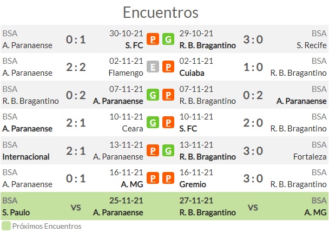Click green G badge for 07-11-21 A. Paranaense
329x232 pixels.
(153, 95)
